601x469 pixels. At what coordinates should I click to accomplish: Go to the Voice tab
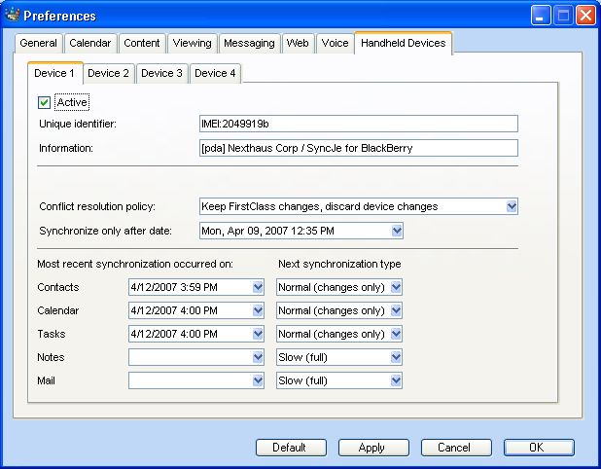pos(335,43)
